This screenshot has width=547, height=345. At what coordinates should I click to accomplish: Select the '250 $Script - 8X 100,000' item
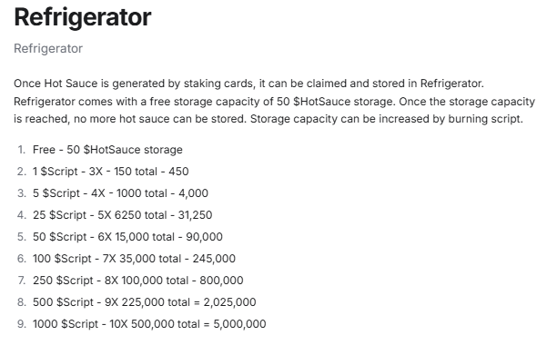point(138,281)
